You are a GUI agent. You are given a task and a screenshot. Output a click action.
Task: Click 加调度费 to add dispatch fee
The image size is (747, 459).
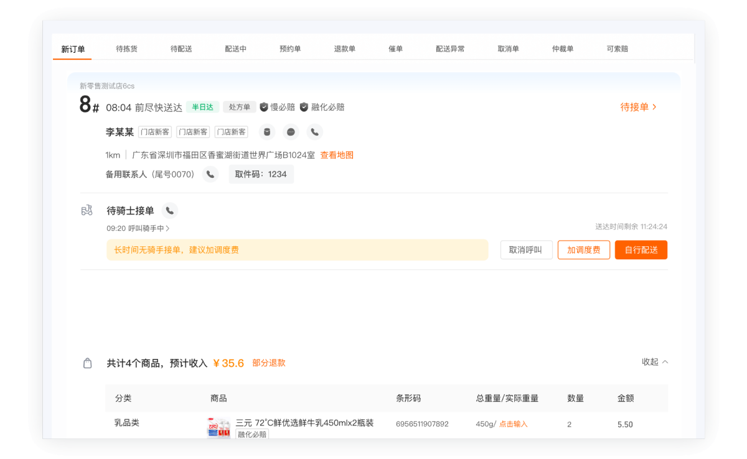point(583,249)
